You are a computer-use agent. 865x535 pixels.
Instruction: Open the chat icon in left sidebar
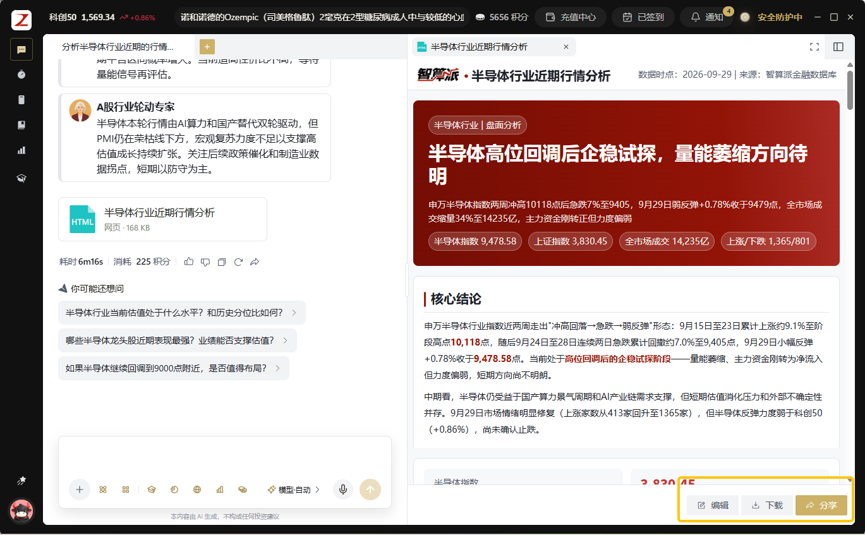coord(21,49)
